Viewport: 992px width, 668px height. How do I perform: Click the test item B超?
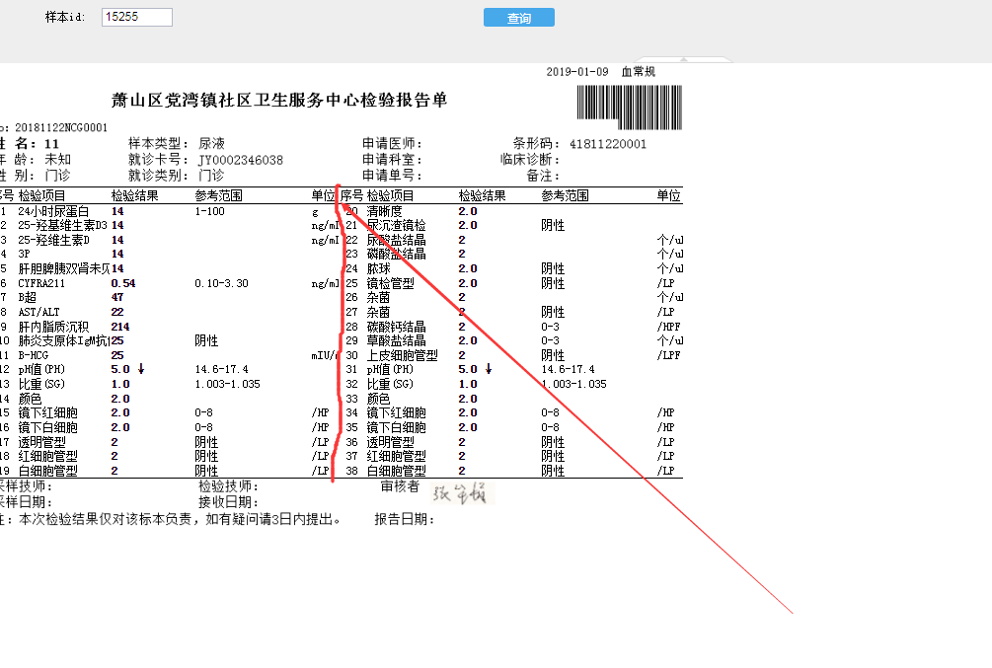28,297
